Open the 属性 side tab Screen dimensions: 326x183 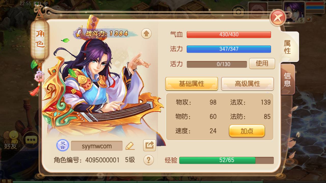pos(289,47)
